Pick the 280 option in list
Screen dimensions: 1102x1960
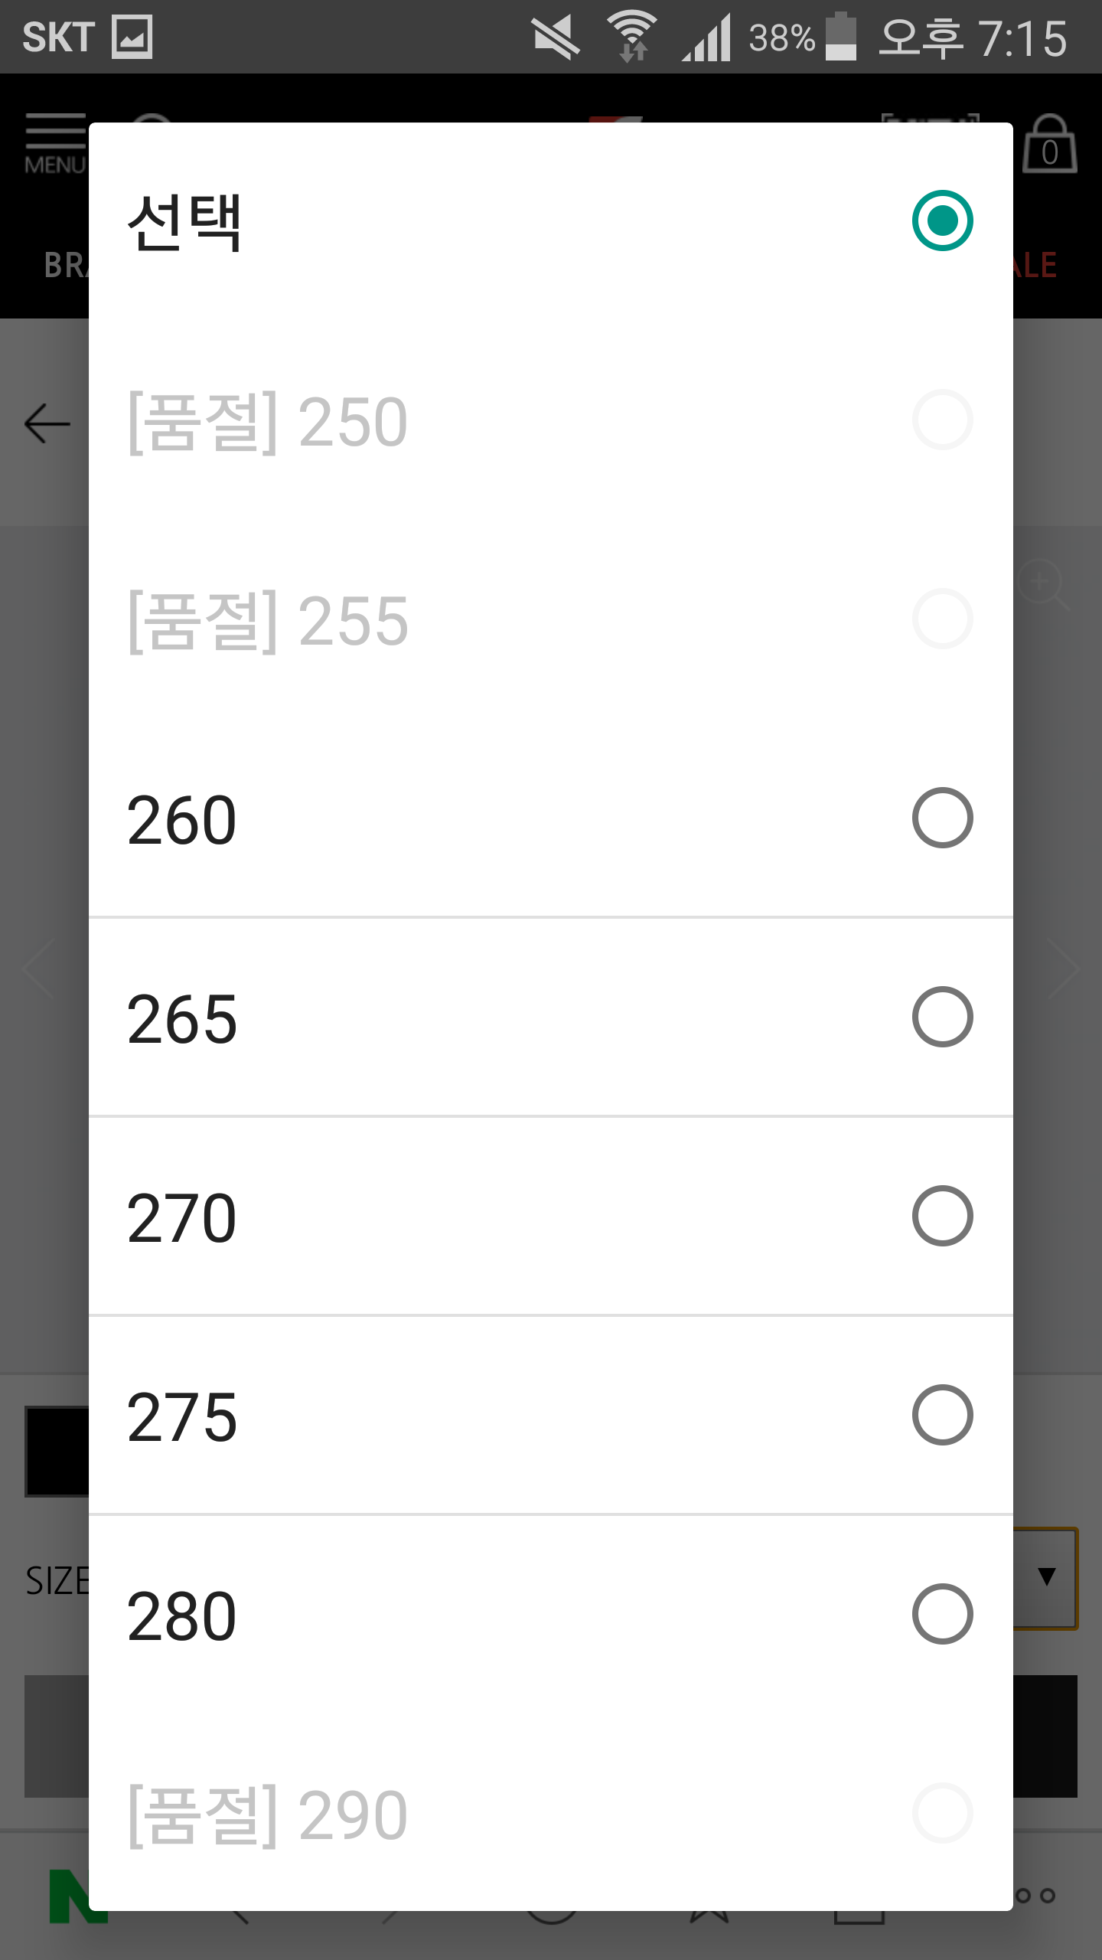point(551,1614)
